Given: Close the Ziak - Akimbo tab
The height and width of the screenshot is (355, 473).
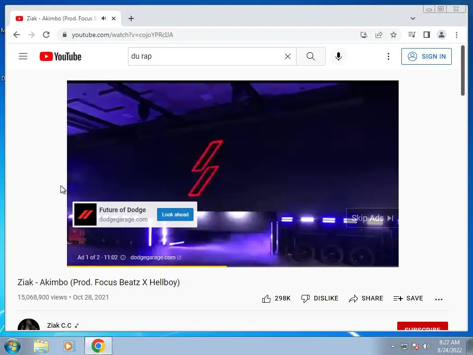Looking at the screenshot, I should coord(114,18).
